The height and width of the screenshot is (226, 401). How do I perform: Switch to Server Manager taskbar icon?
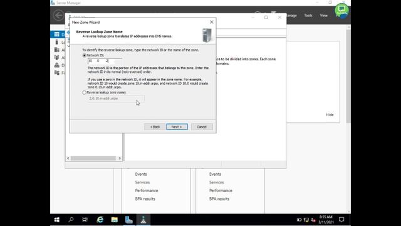click(x=129, y=220)
